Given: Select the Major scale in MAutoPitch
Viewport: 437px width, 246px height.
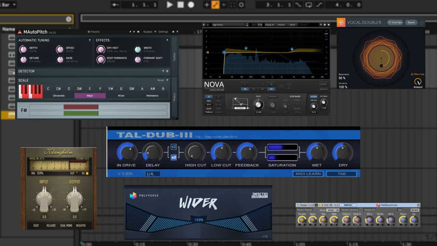Looking at the screenshot, I should [x=90, y=96].
